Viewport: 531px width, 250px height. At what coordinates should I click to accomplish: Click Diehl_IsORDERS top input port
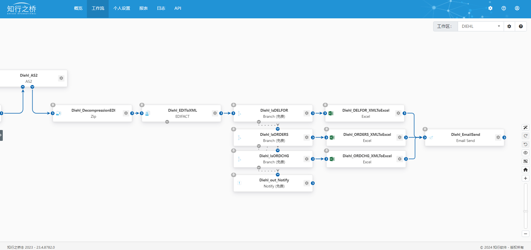(278, 129)
